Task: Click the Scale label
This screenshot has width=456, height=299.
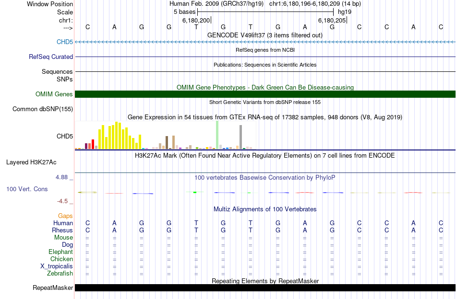Action: click(65, 12)
